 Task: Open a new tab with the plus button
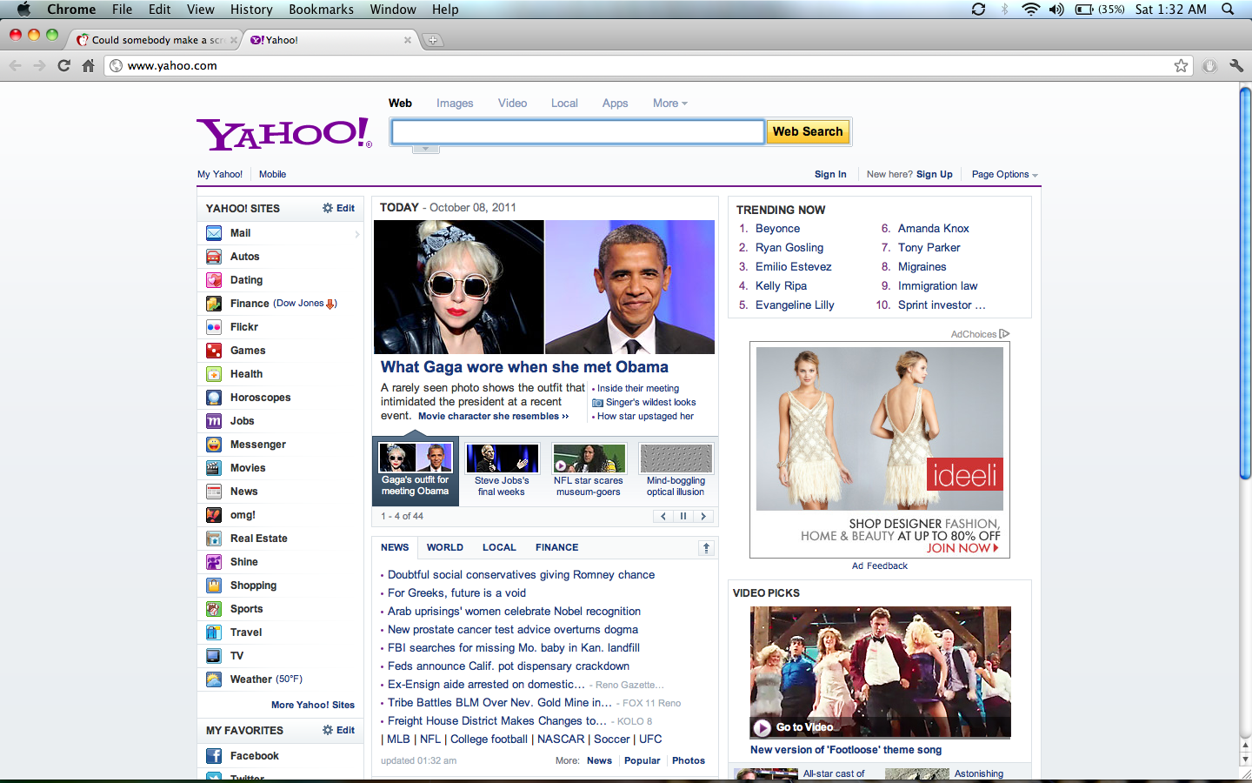432,40
